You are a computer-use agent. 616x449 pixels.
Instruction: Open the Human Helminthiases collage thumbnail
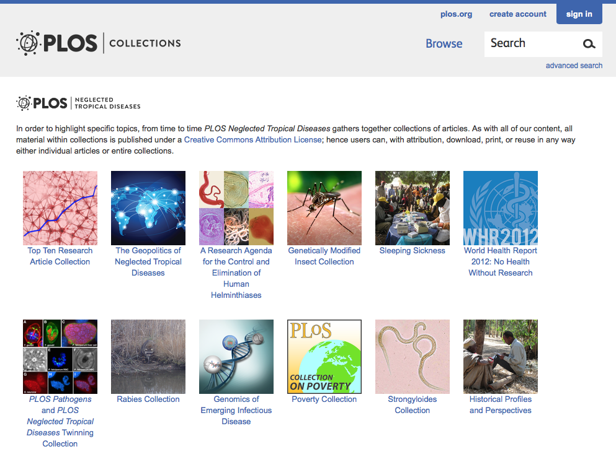click(236, 208)
